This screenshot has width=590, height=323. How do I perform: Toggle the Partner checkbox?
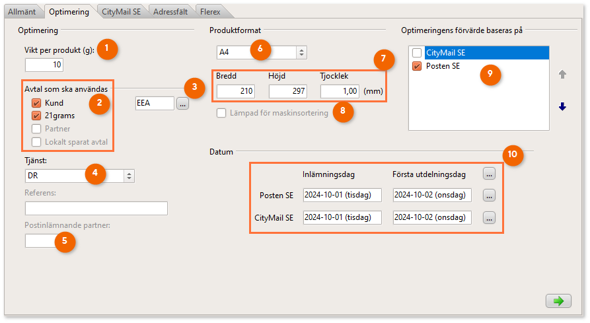point(36,129)
